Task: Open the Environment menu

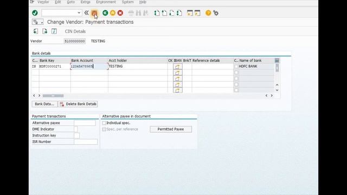Action: pos(106,2)
